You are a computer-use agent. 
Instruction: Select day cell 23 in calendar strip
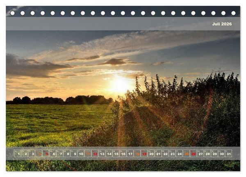[173, 154]
